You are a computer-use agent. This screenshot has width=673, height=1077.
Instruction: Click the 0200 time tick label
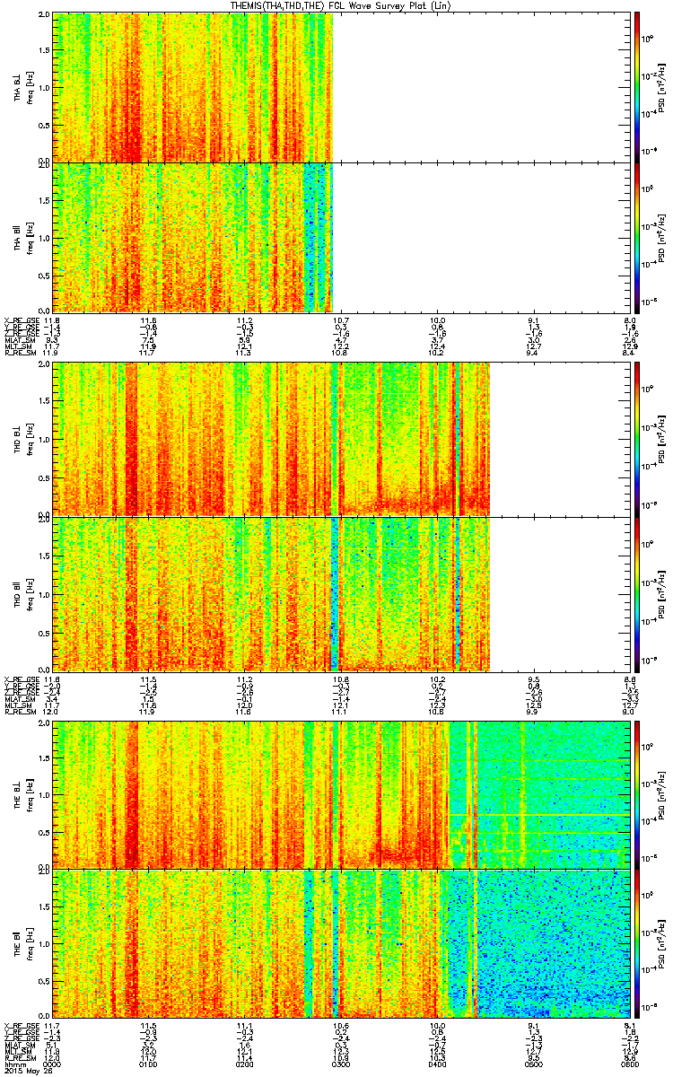(245, 1064)
